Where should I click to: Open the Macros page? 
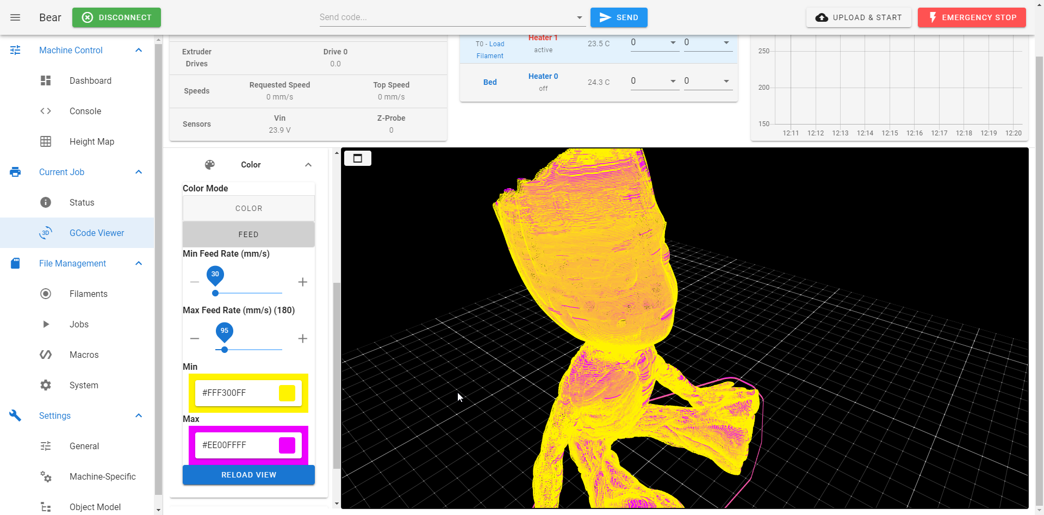point(77,355)
